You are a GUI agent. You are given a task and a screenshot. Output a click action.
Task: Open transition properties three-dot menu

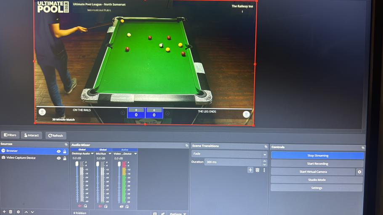pos(264,170)
